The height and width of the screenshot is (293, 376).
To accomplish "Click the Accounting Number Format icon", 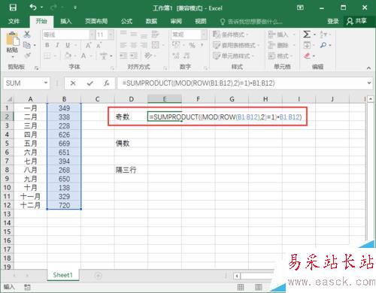I will pos(176,45).
